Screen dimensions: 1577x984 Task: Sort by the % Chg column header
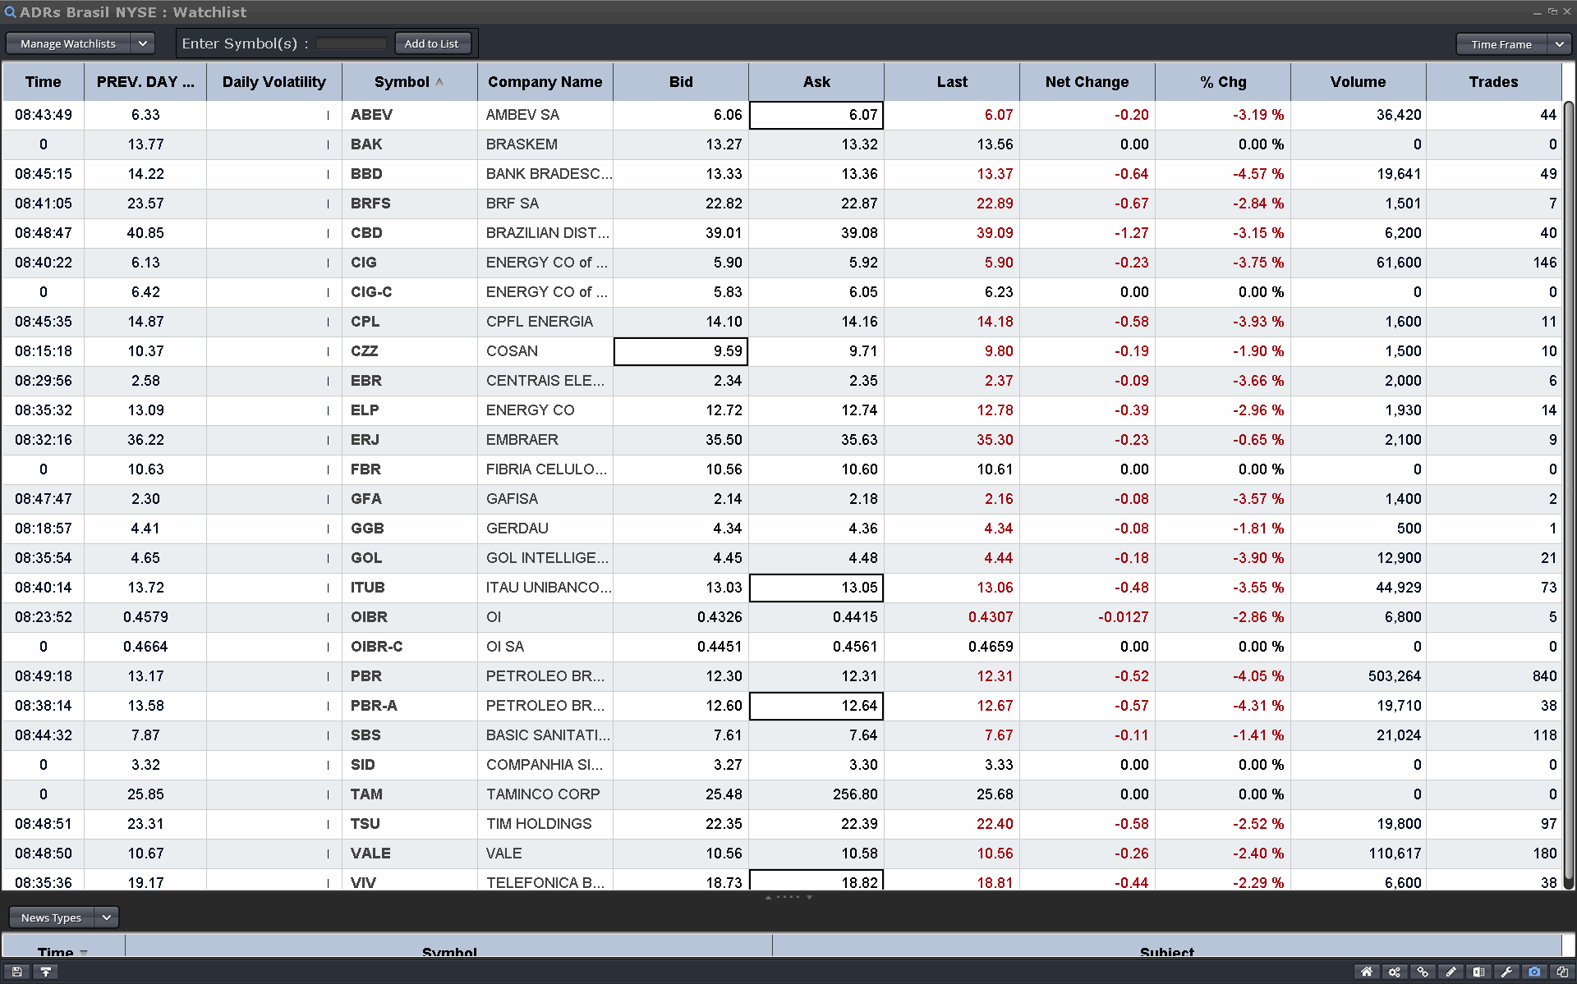click(1222, 82)
